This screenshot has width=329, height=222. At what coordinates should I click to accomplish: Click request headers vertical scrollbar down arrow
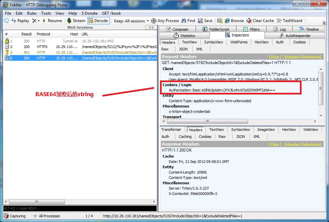[321, 116]
